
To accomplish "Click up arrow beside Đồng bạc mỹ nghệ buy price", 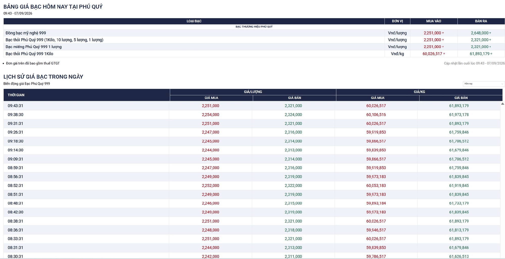I will tap(443, 33).
